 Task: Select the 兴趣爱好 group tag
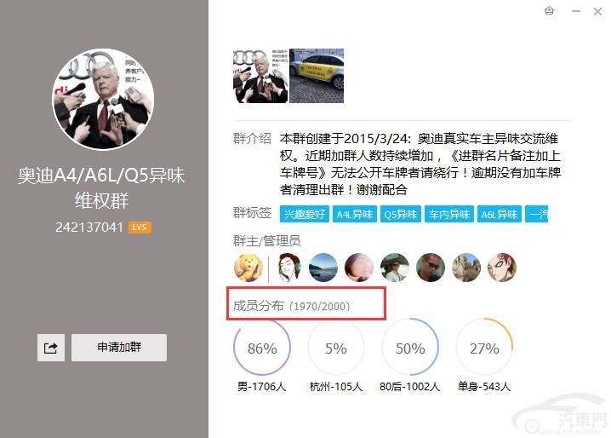305,215
